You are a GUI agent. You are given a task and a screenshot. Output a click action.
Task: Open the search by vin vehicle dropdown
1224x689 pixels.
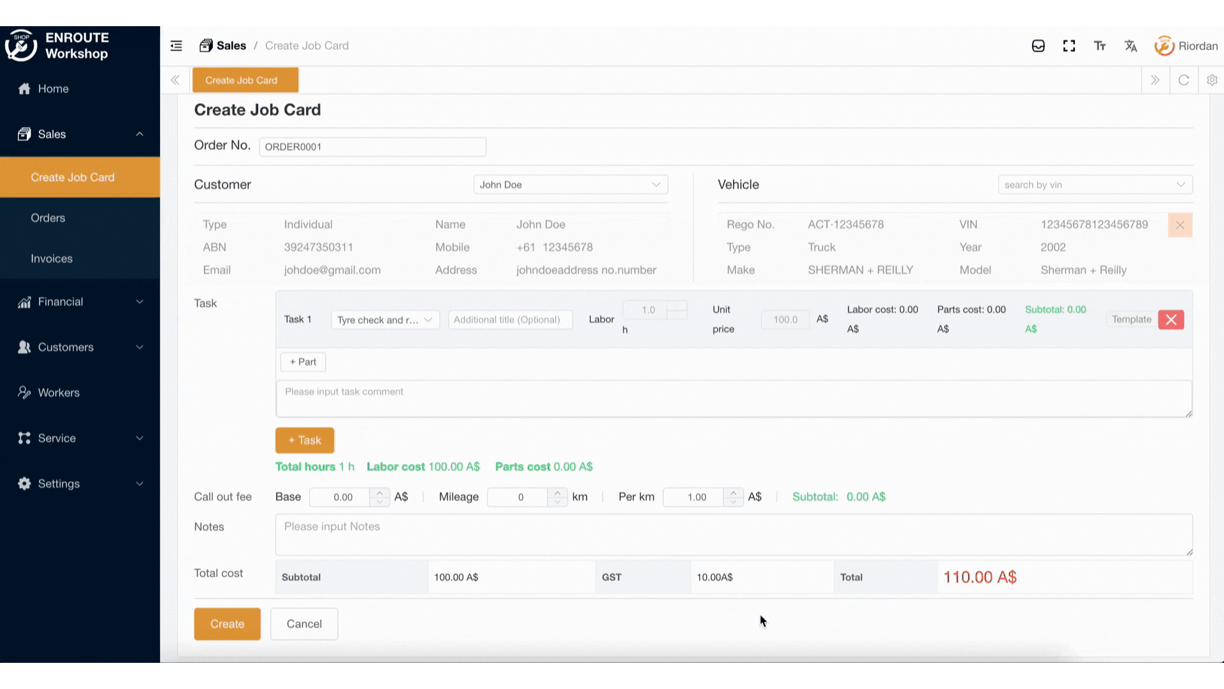tap(1095, 184)
